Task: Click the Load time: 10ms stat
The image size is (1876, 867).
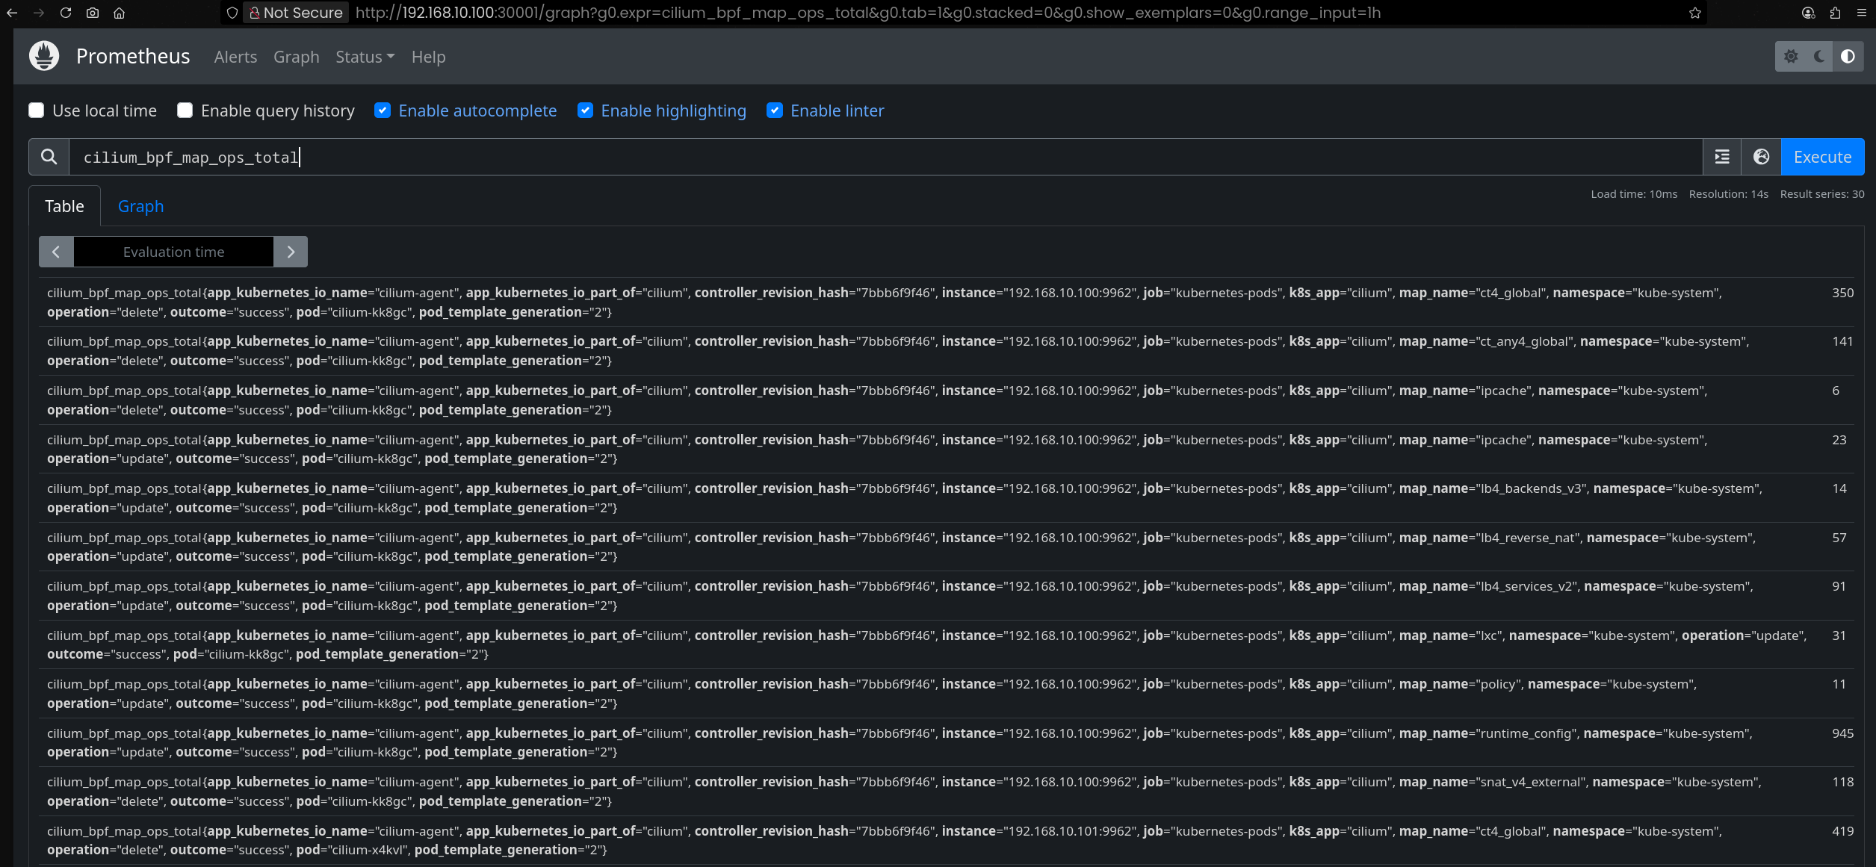Action: pos(1634,194)
